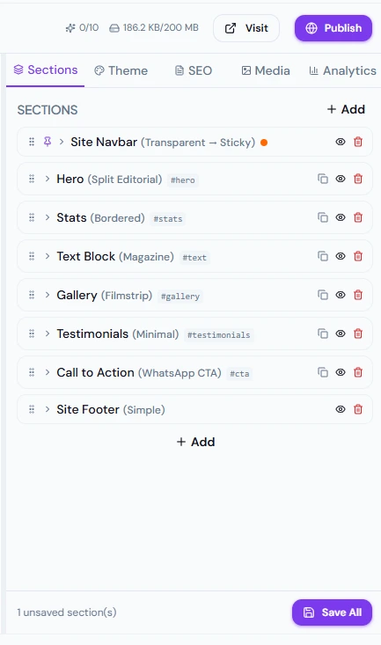Image resolution: width=381 pixels, height=645 pixels.
Task: Open the SEO tab
Action: tap(194, 70)
